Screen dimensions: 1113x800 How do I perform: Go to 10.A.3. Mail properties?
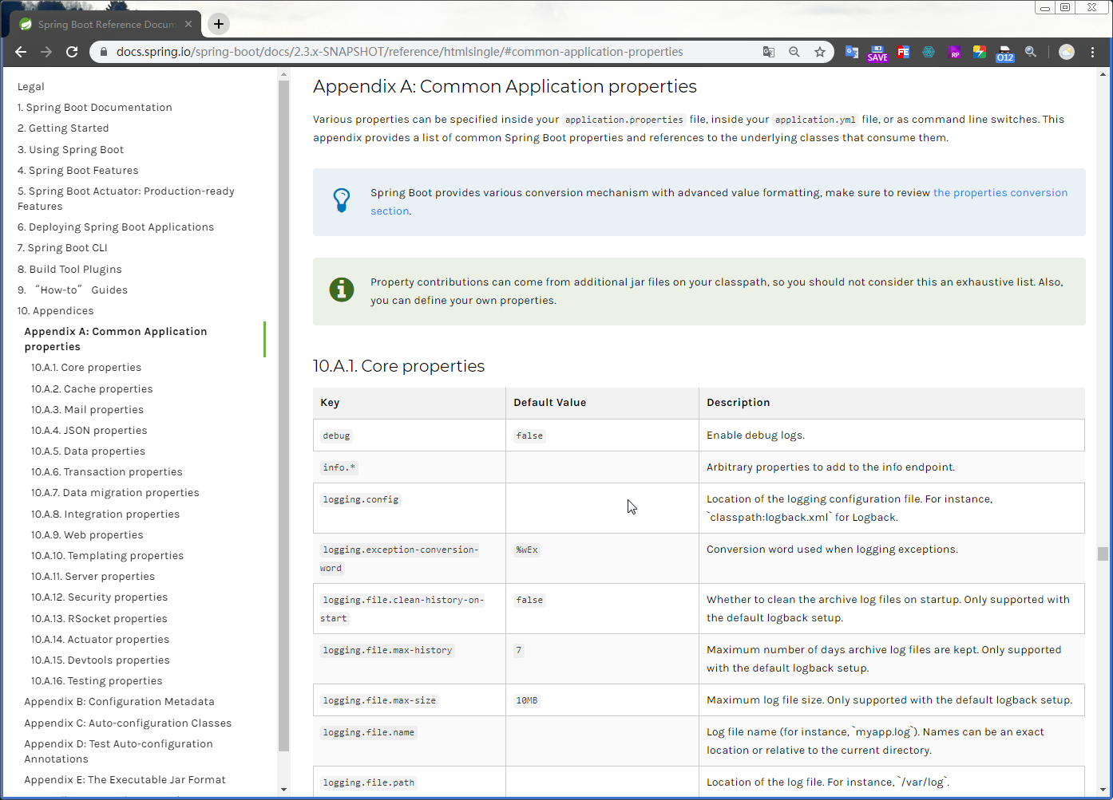point(88,410)
